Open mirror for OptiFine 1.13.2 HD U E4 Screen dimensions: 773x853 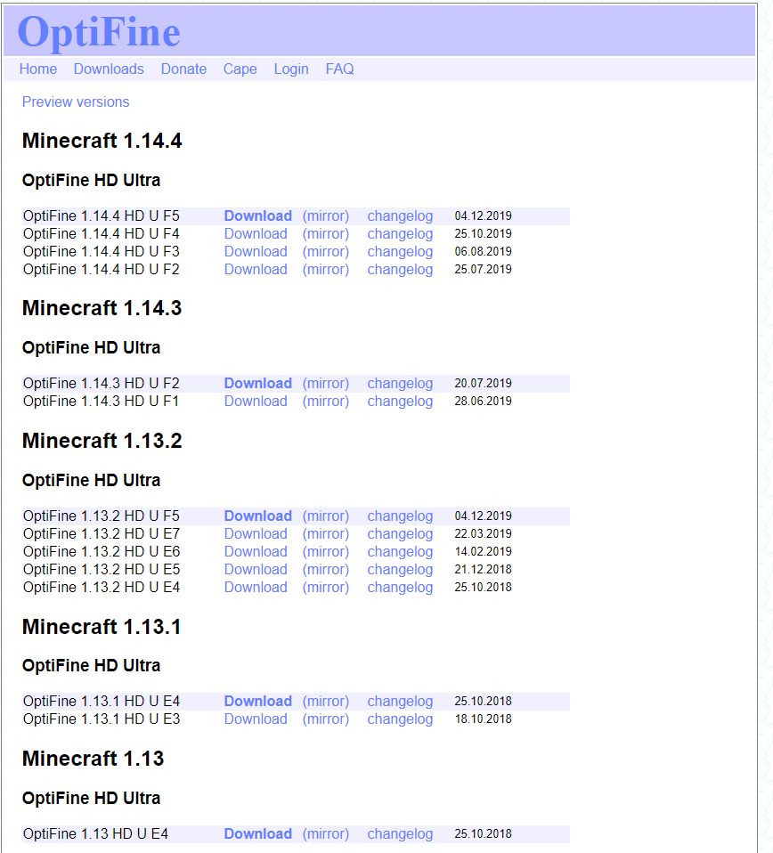326,588
